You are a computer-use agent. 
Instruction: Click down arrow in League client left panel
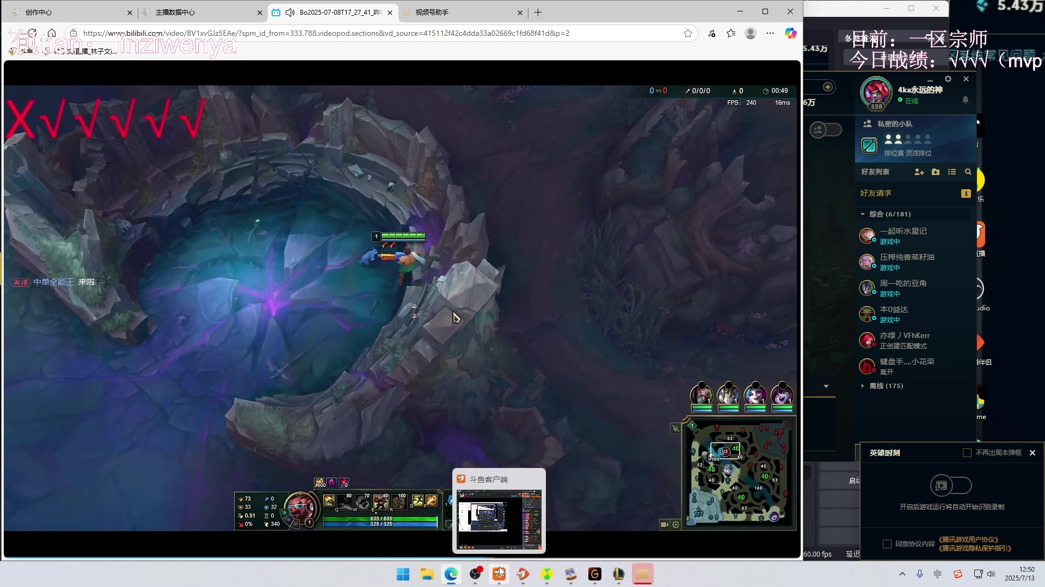click(x=826, y=386)
